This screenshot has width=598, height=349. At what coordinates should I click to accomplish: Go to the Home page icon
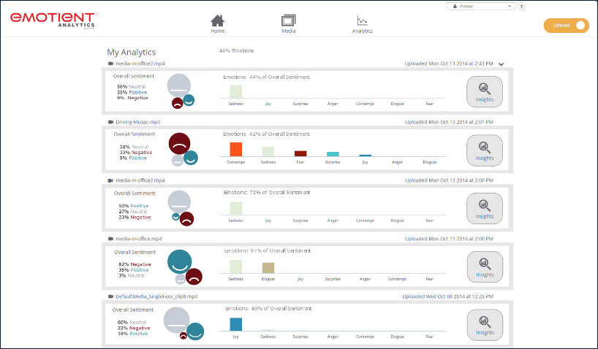coord(217,21)
